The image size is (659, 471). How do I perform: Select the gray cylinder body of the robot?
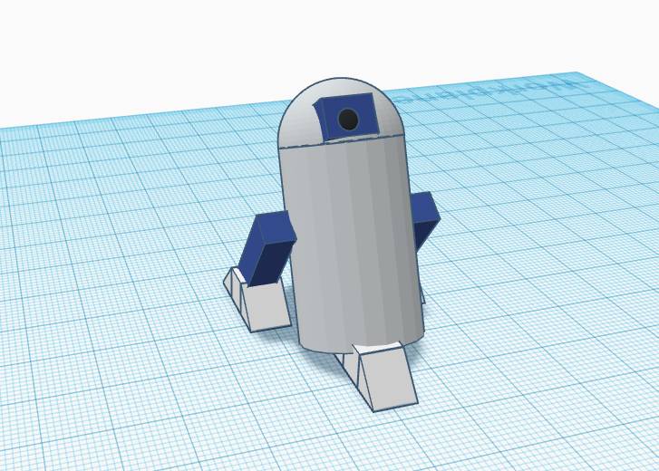(351, 244)
